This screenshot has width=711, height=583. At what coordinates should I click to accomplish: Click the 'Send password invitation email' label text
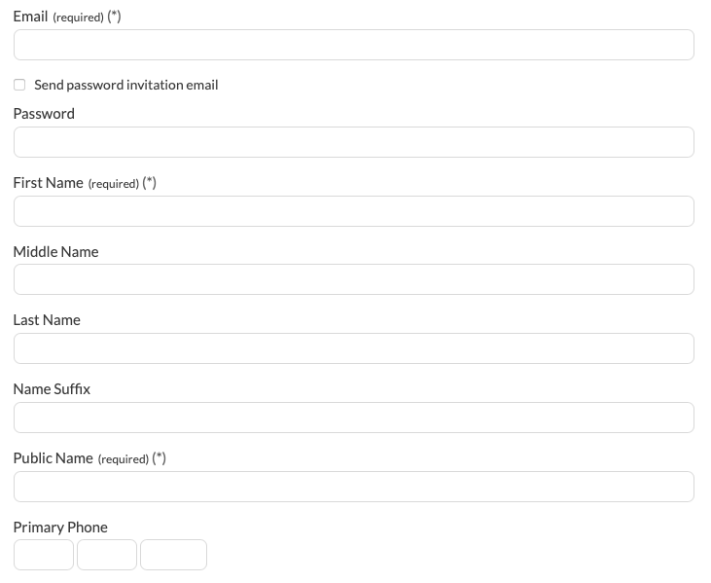click(x=125, y=85)
